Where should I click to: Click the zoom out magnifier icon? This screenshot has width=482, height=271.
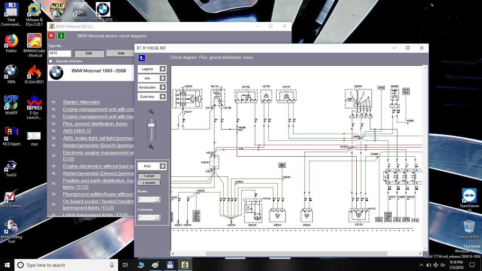tap(151, 112)
